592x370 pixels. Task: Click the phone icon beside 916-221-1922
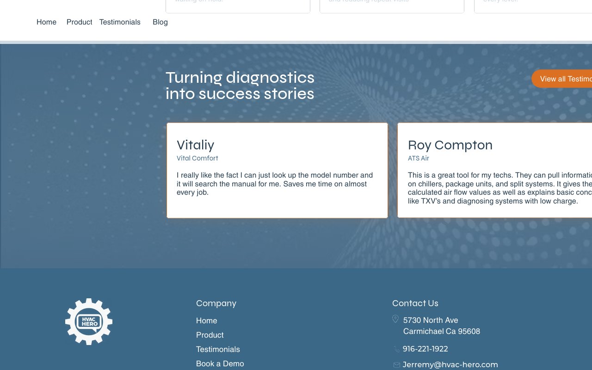pos(396,349)
